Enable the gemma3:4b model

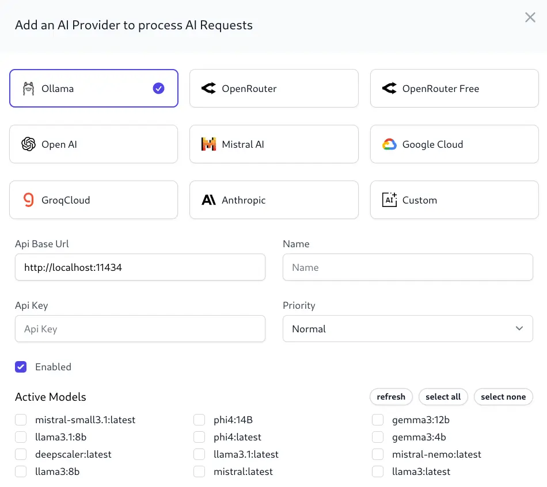pos(378,437)
